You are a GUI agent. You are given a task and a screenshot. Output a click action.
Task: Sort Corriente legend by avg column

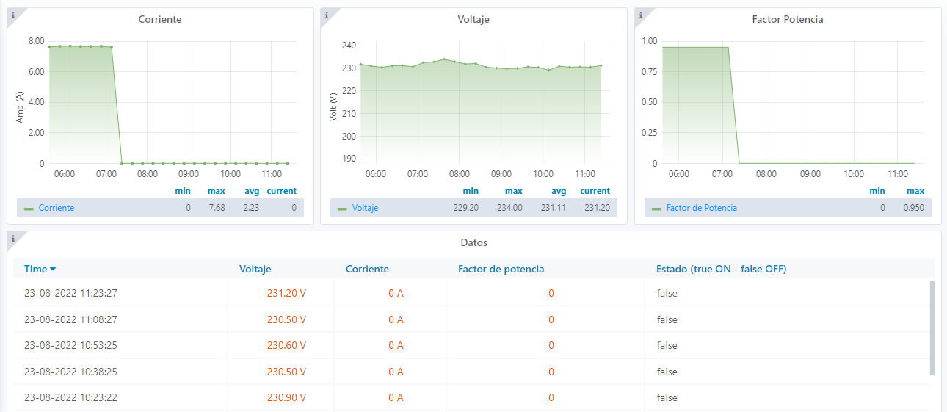coord(252,191)
